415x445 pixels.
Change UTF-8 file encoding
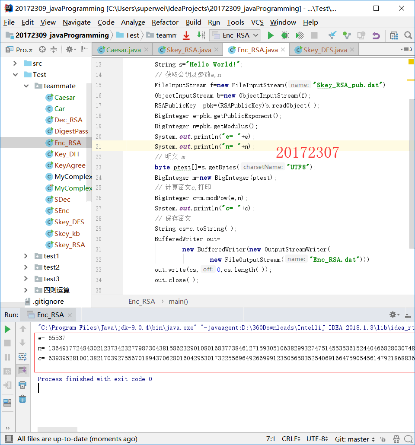317,439
